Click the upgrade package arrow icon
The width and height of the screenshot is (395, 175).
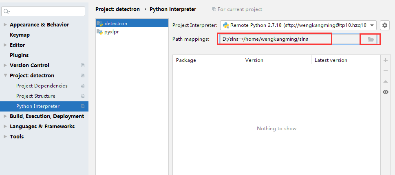click(386, 81)
